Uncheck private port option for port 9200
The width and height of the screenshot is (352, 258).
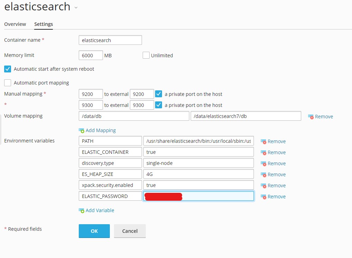tap(159, 94)
